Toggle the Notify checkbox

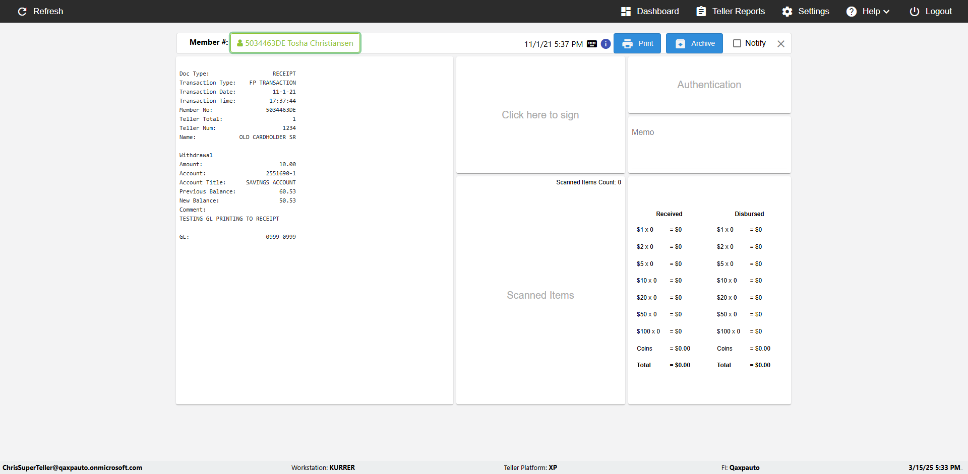(x=737, y=43)
